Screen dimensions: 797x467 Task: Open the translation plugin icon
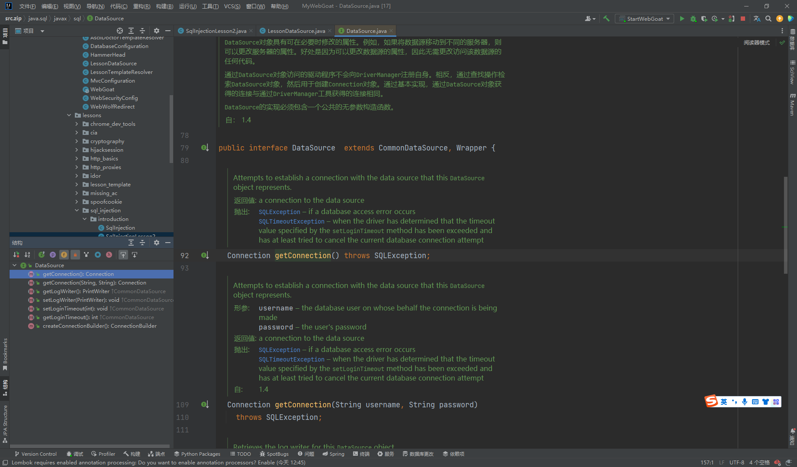click(757, 19)
